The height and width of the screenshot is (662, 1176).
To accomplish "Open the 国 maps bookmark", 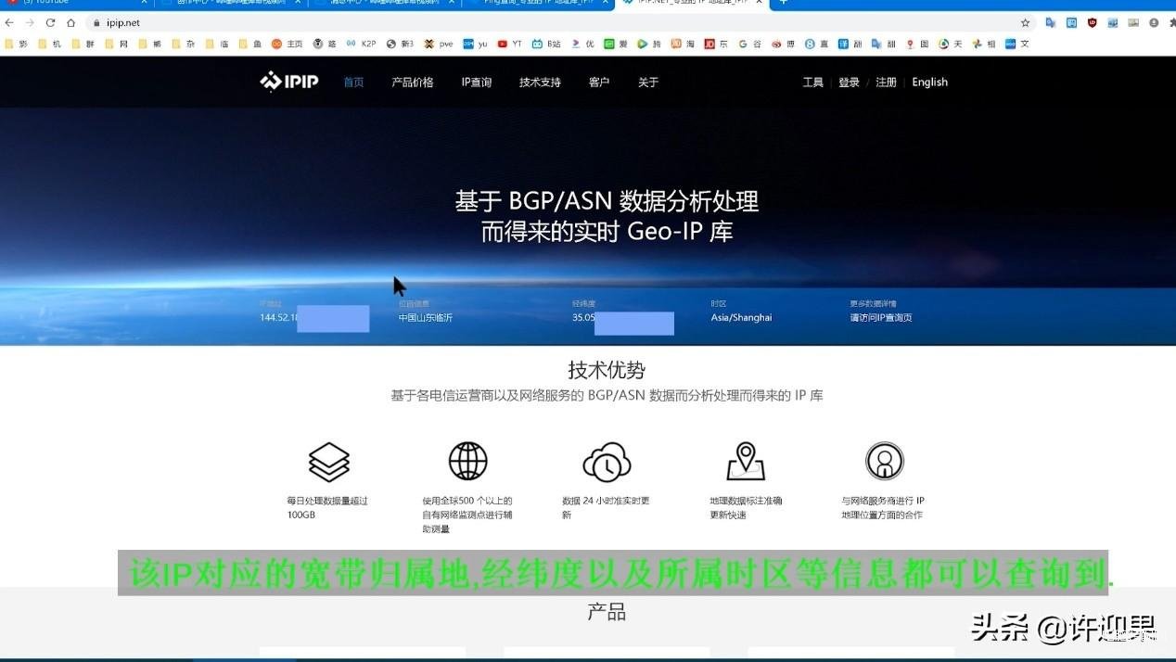I will point(918,44).
